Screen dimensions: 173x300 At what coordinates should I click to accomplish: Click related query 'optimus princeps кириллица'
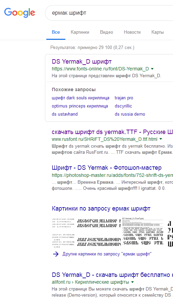[x=80, y=106]
